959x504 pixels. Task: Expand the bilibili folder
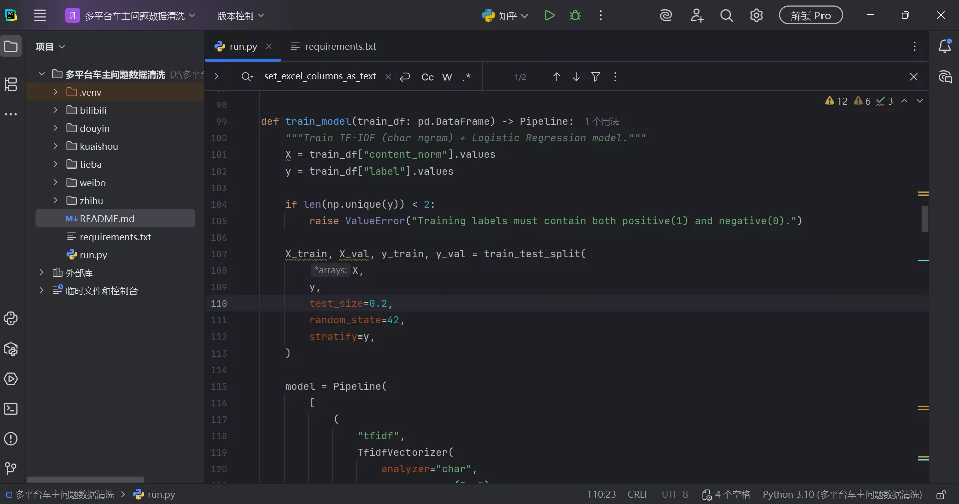tap(56, 110)
